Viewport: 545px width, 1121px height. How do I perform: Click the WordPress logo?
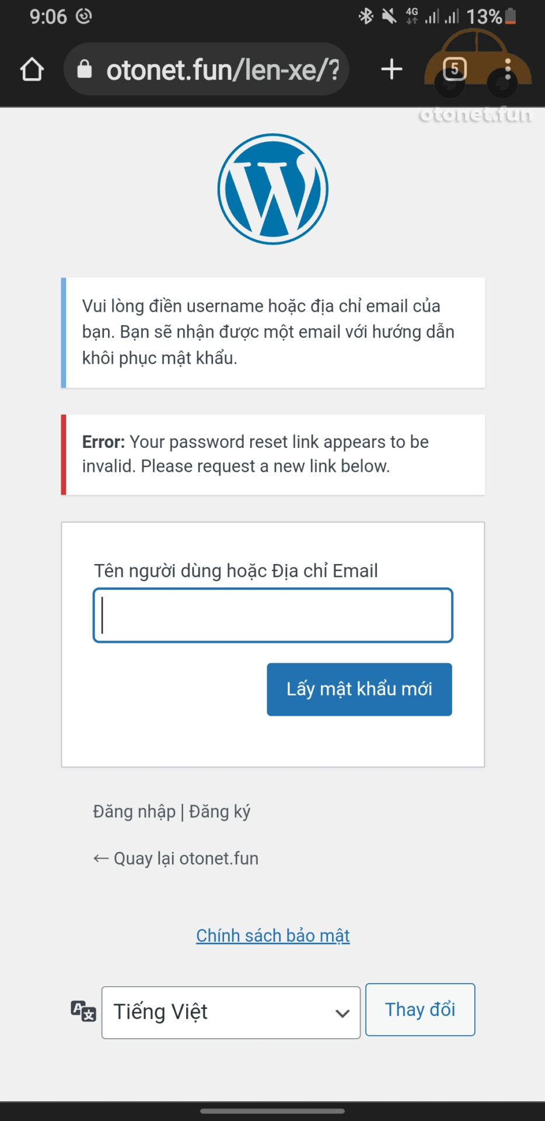tap(273, 189)
